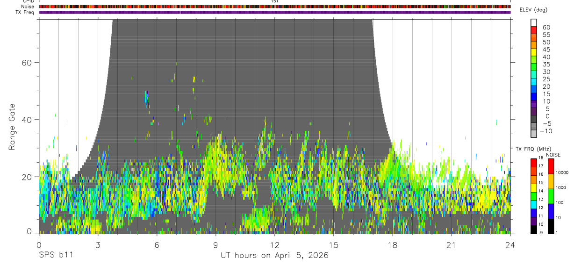
Task: Select the 'TX Freq' row label at top left
Action: [26, 12]
